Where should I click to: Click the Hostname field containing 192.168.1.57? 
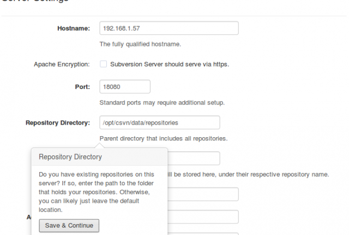(169, 28)
